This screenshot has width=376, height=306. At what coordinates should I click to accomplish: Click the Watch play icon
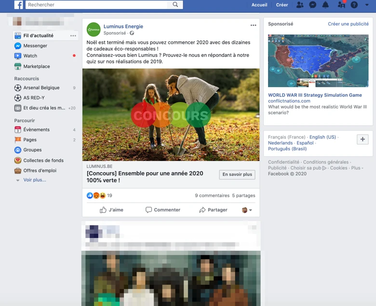(18, 56)
